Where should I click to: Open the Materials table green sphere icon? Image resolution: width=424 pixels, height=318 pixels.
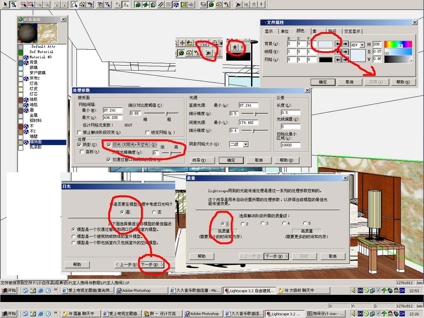(x=211, y=4)
